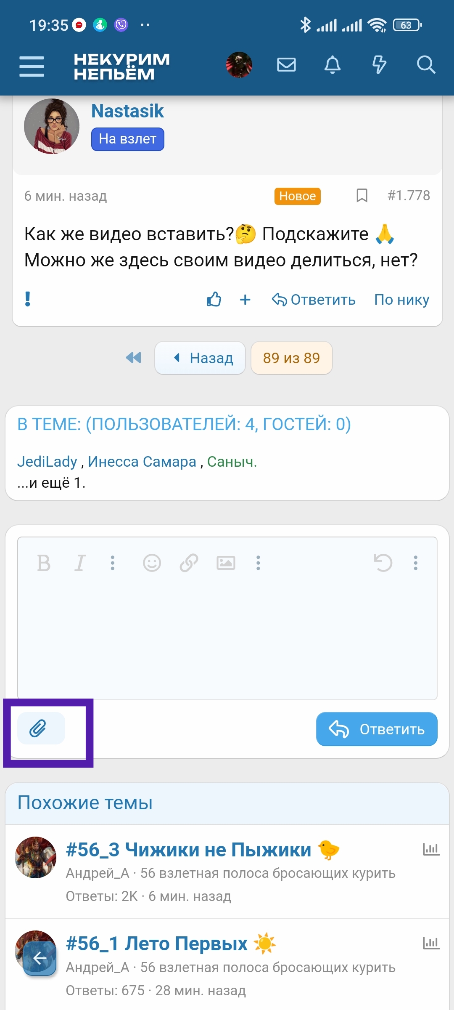Expand more insert options after image icon

coord(258,563)
